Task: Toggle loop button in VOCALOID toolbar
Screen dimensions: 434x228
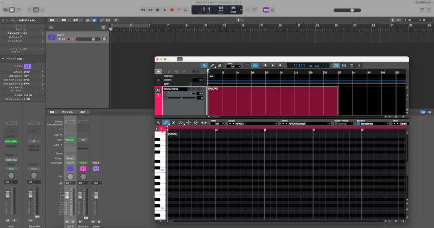Action: (247, 65)
